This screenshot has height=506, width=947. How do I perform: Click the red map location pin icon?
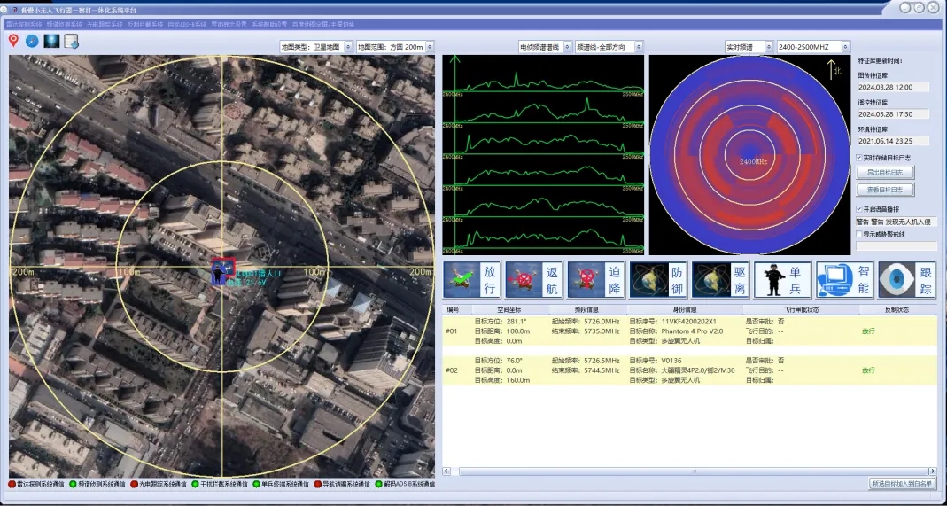coord(13,41)
